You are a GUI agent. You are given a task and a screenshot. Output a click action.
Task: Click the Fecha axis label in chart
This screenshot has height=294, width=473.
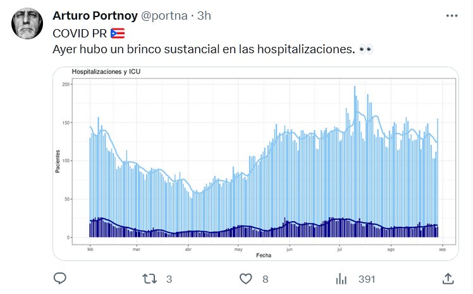coord(264,255)
